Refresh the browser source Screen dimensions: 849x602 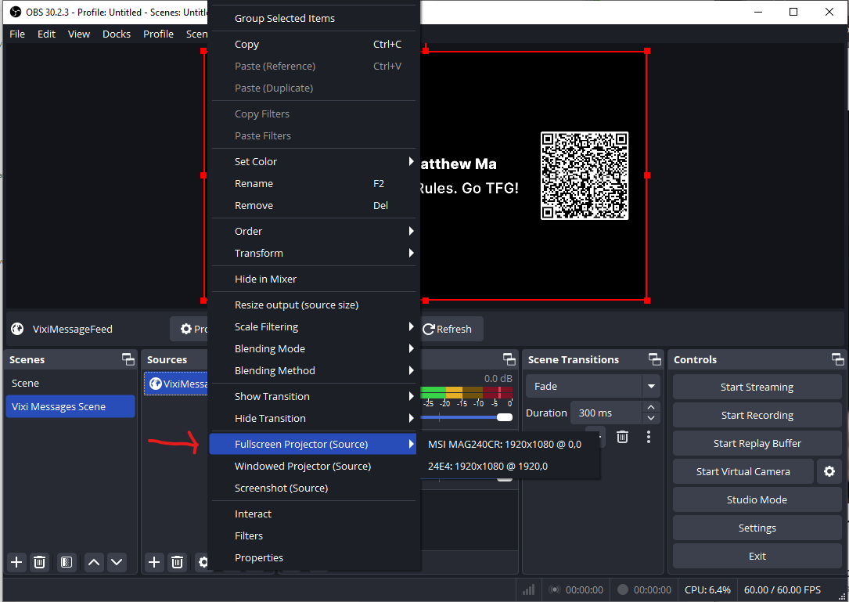[x=450, y=329]
